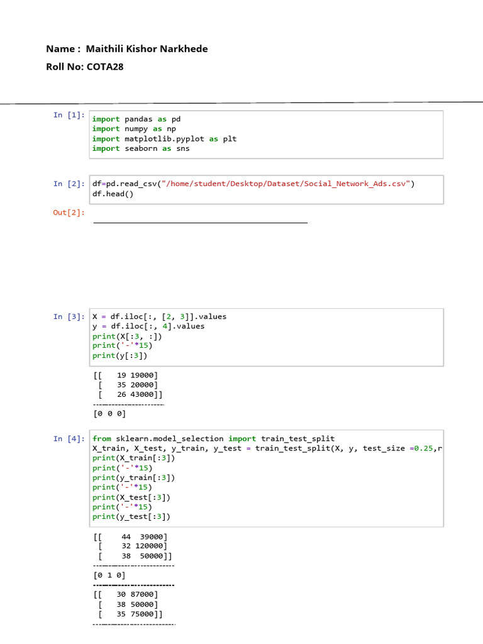
Task: Click the print(X_train[:3]) statement
Action: pyautogui.click(x=133, y=458)
